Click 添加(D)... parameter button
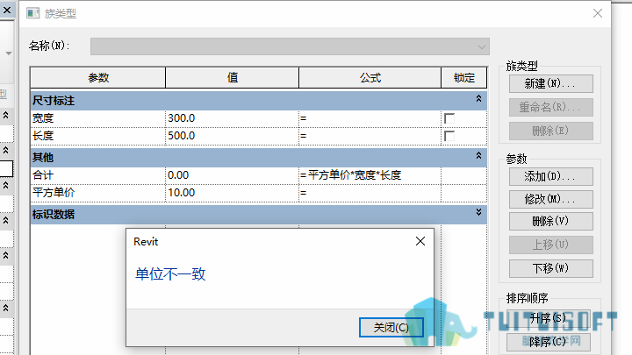Viewport: 632px width, 355px height. tap(550, 176)
